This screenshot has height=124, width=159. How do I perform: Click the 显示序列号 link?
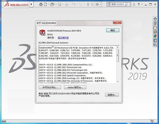click(63, 38)
